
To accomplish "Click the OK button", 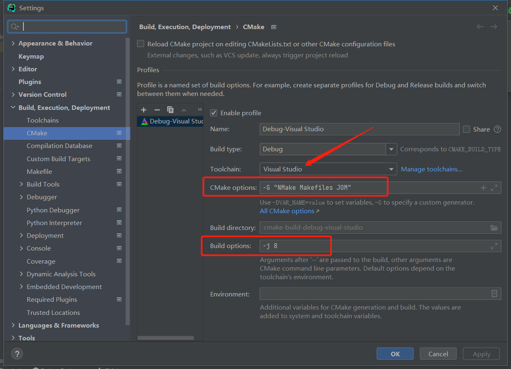I will point(395,354).
